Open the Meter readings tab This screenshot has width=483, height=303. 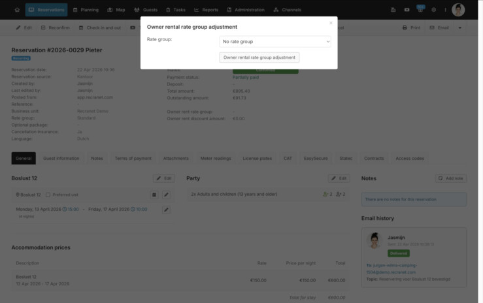point(216,159)
